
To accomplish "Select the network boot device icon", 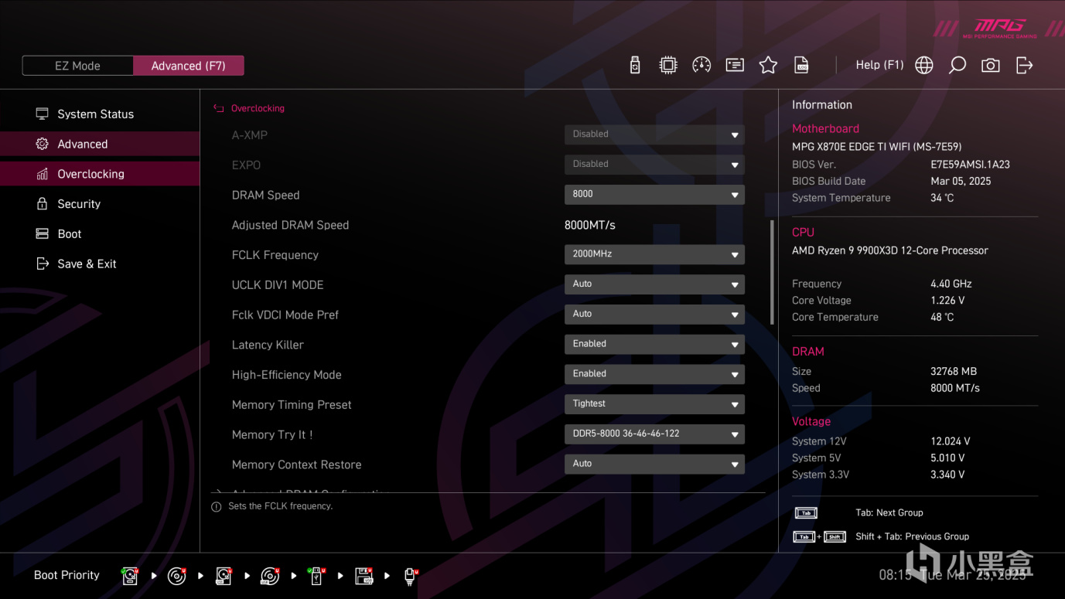I will click(x=410, y=576).
